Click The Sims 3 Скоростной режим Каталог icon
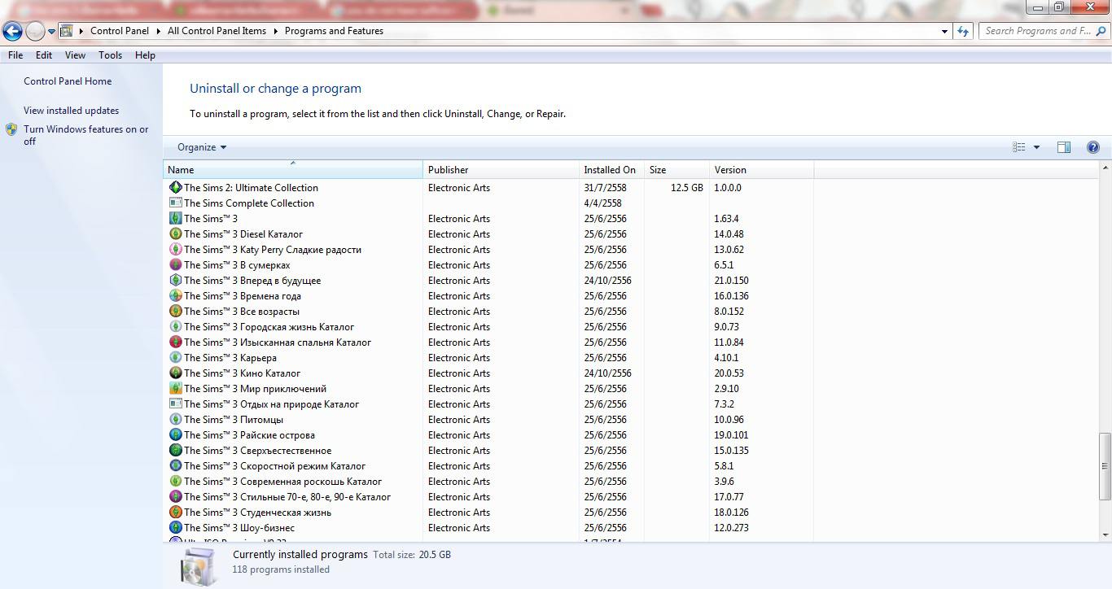Viewport: 1112px width, 589px height. click(175, 465)
